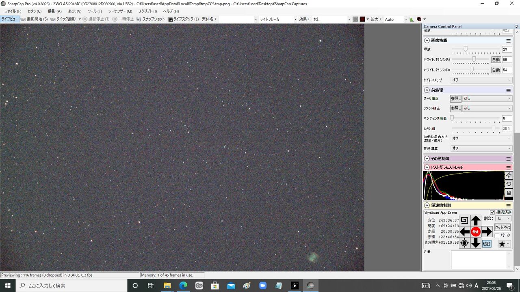Adjust the バンディング除去 slider
The image size is (520, 292).
pyautogui.click(x=475, y=118)
